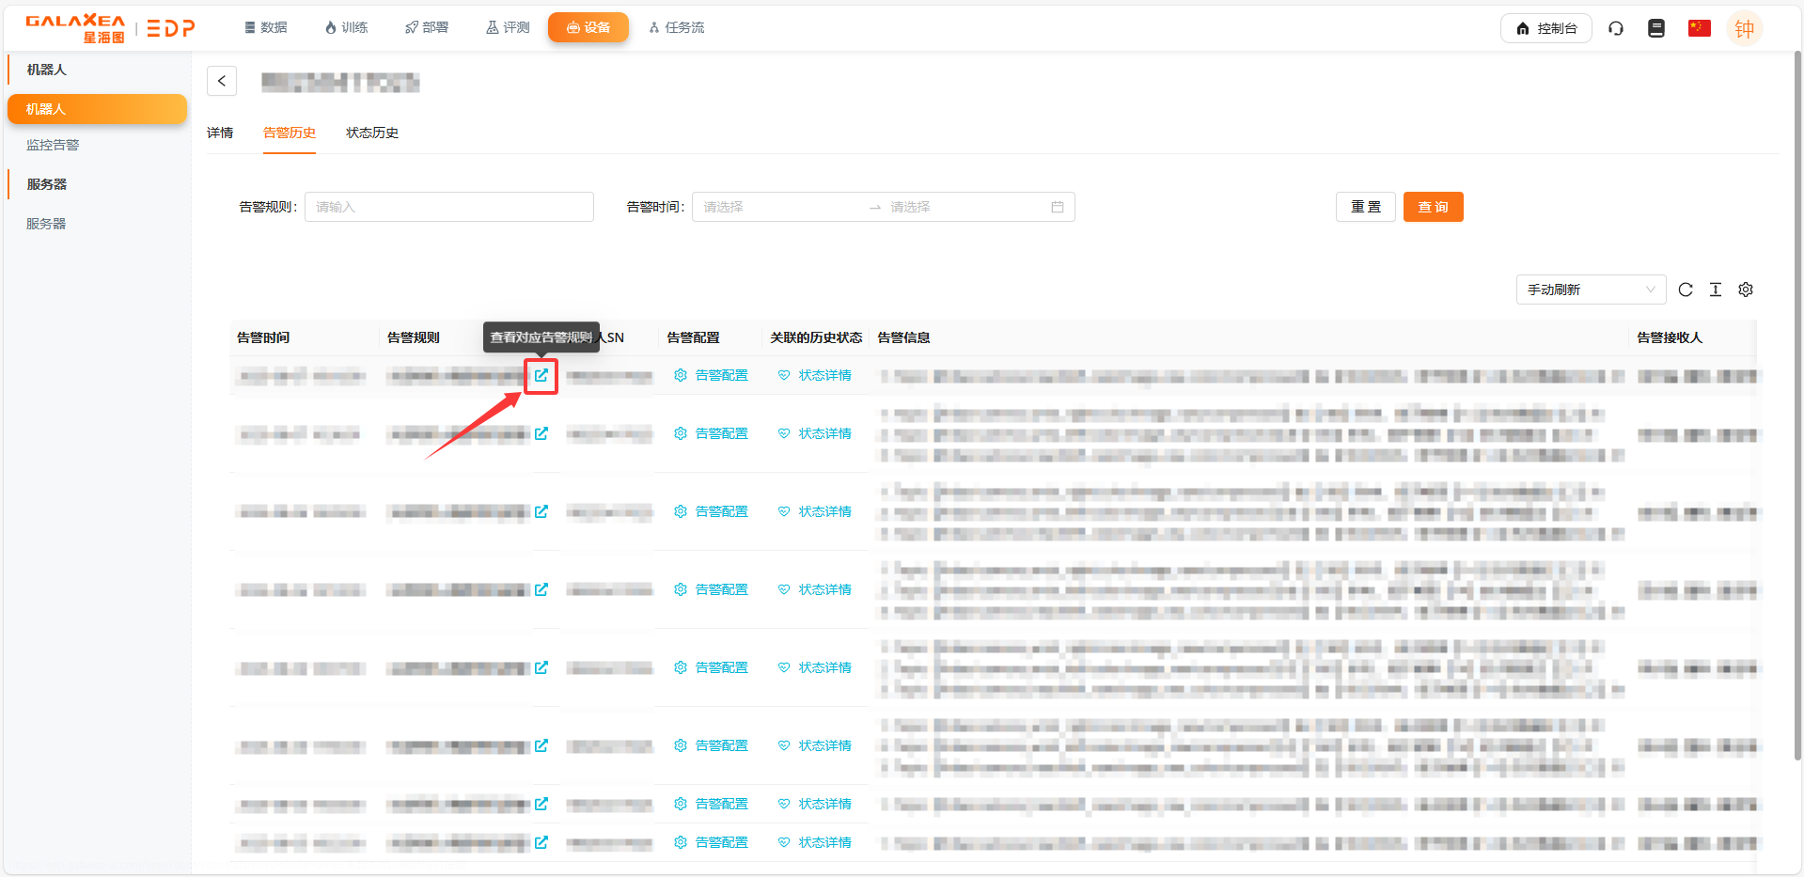Open the first row's alarm rule link icon
The image size is (1804, 877).
coord(541,375)
